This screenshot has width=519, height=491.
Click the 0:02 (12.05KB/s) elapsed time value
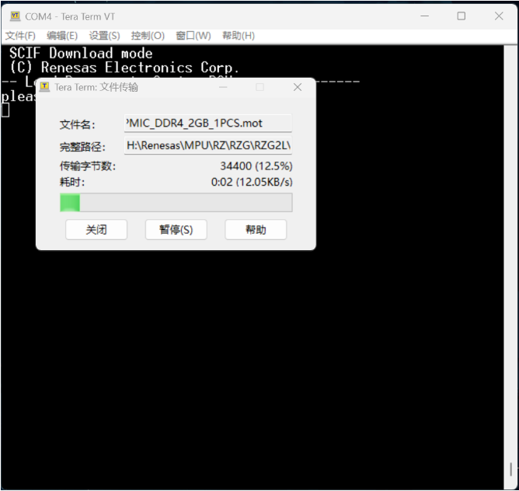pos(252,182)
